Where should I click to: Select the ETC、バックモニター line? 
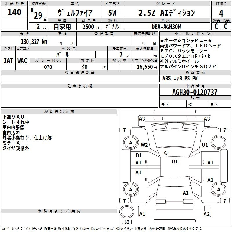[x=184, y=51]
